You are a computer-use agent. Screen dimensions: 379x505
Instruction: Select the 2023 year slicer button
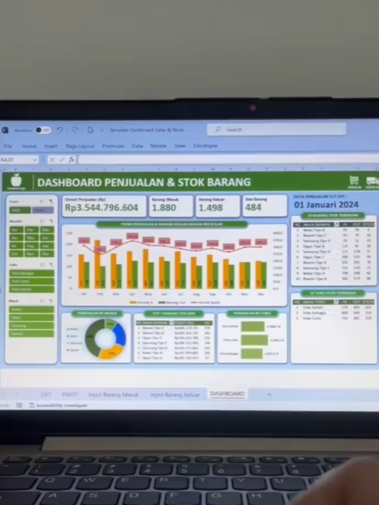[20, 210]
